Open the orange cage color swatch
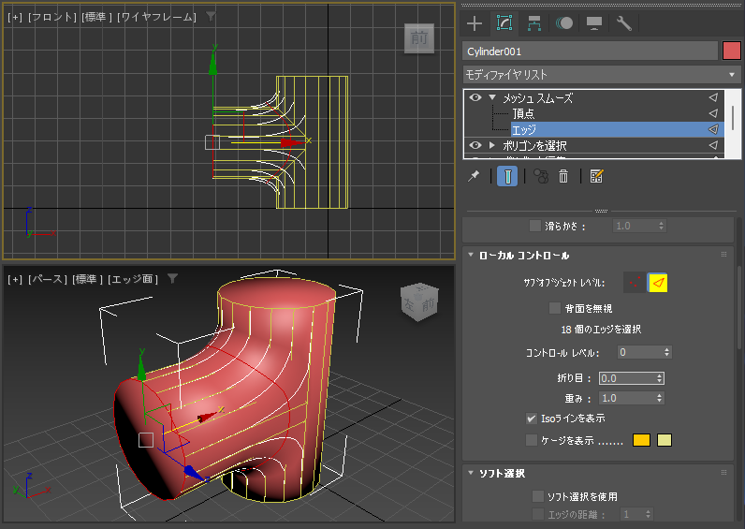This screenshot has width=745, height=529. 641,440
